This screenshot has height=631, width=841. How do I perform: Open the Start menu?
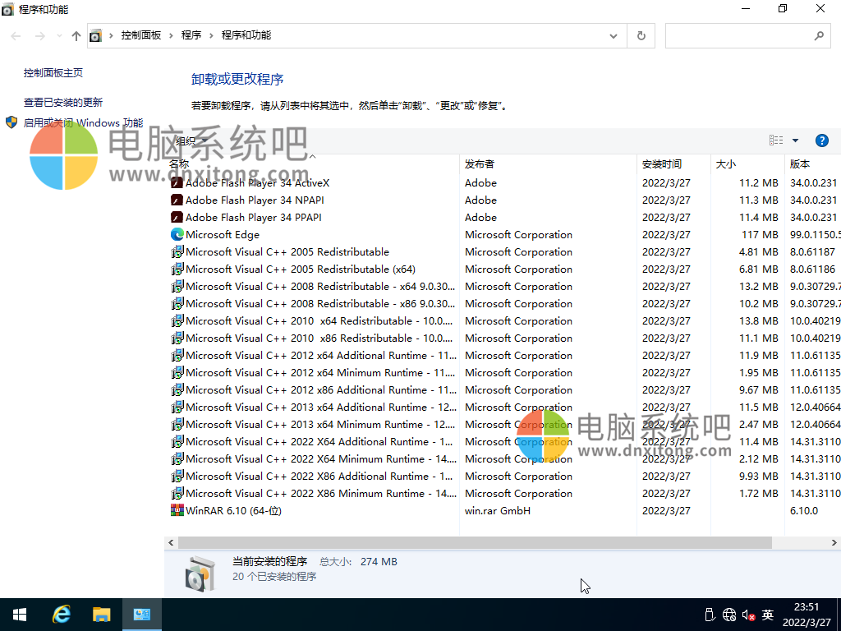point(19,614)
